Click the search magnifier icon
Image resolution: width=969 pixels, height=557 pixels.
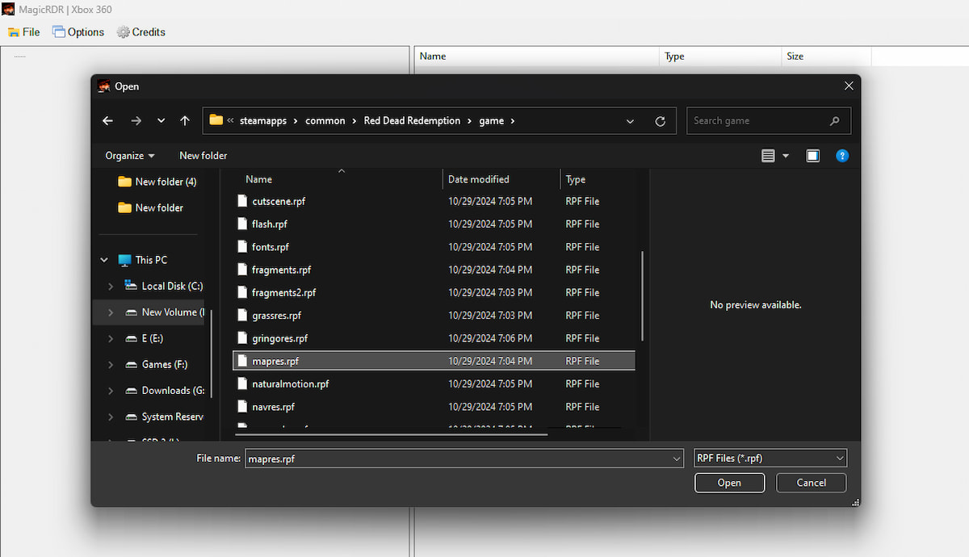(835, 120)
